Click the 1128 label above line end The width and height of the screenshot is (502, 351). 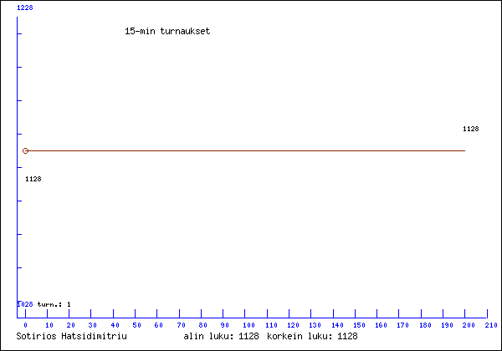[470, 130]
